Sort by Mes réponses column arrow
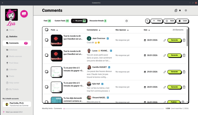 coord(128,30)
